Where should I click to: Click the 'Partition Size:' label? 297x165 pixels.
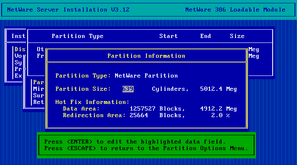coord(83,89)
